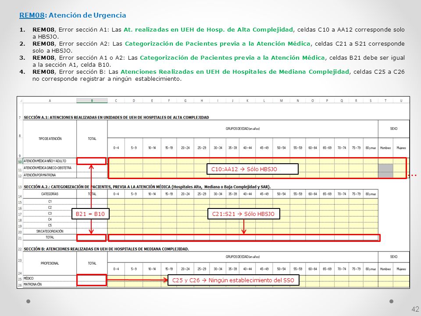Select column K header
Viewport: 421px width, 316px height.
(247, 101)
